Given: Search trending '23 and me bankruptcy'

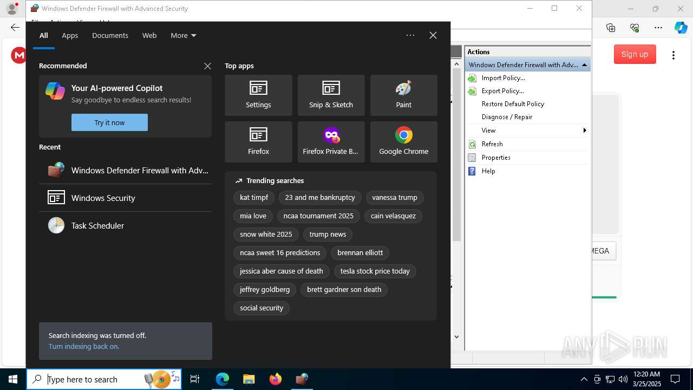Looking at the screenshot, I should pyautogui.click(x=320, y=198).
